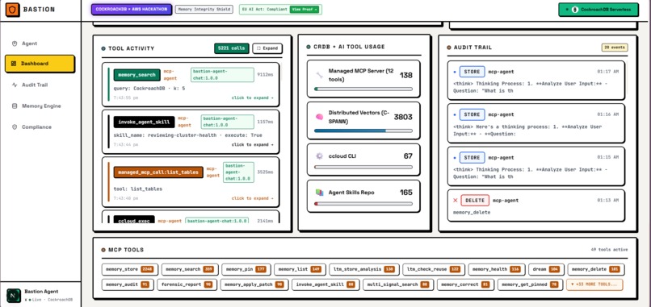The height and width of the screenshot is (307, 651).
Task: Go to Audit Trail in sidebar
Action: (40, 85)
